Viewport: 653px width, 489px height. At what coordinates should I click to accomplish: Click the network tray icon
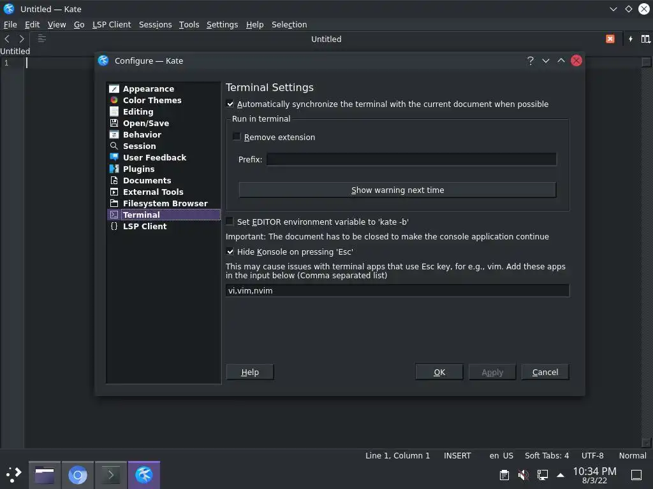point(542,475)
